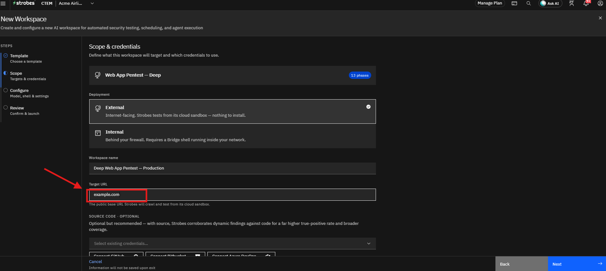Click the Target URL input field
Screen dimensions: 606x271
click(x=232, y=195)
